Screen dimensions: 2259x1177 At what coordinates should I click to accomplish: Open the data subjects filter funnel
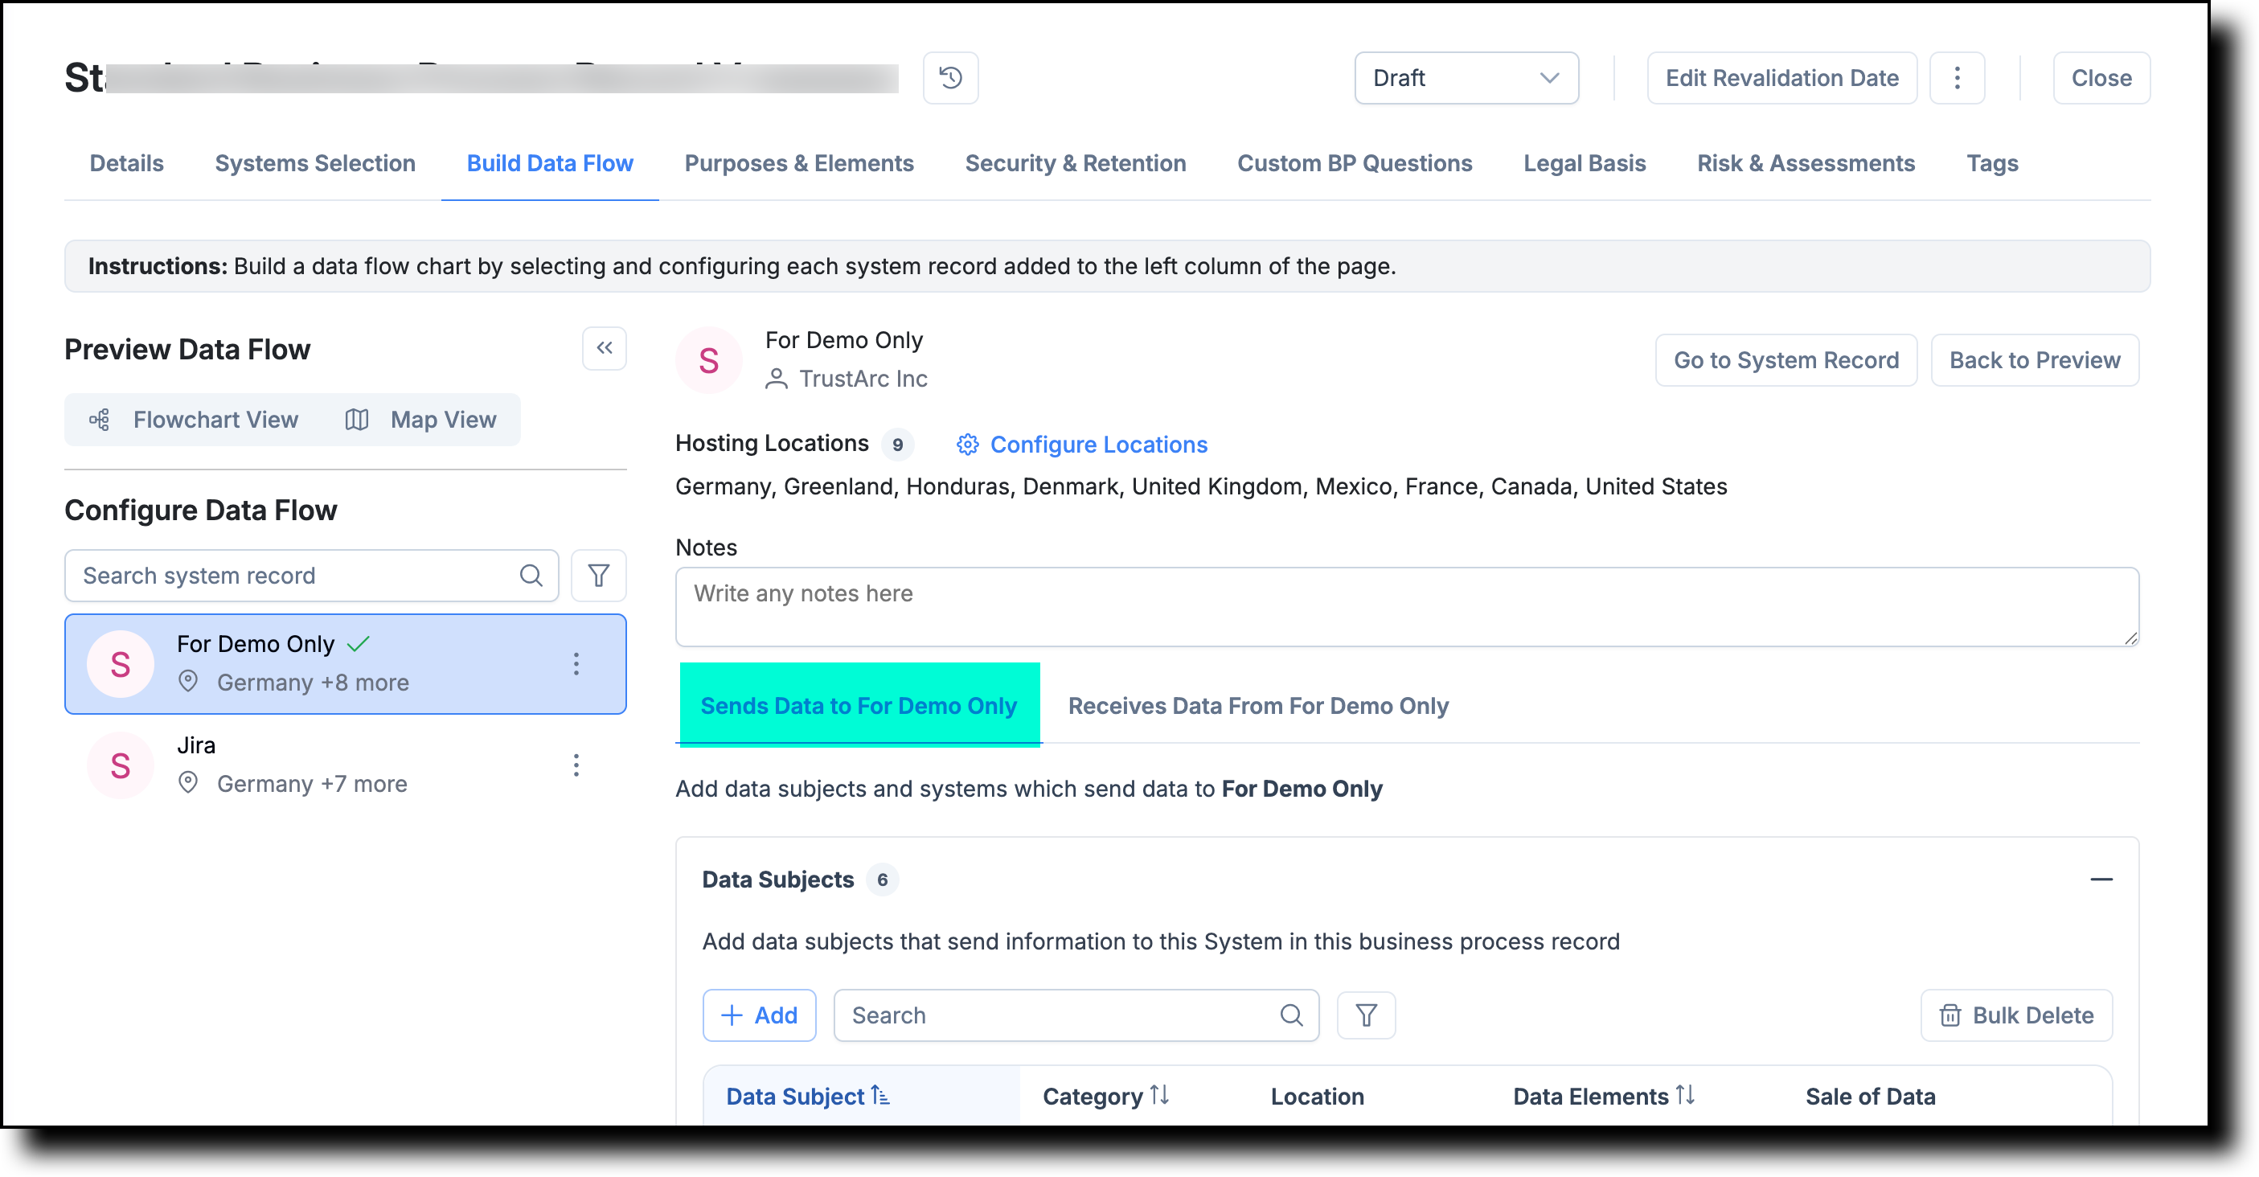(x=1365, y=1015)
